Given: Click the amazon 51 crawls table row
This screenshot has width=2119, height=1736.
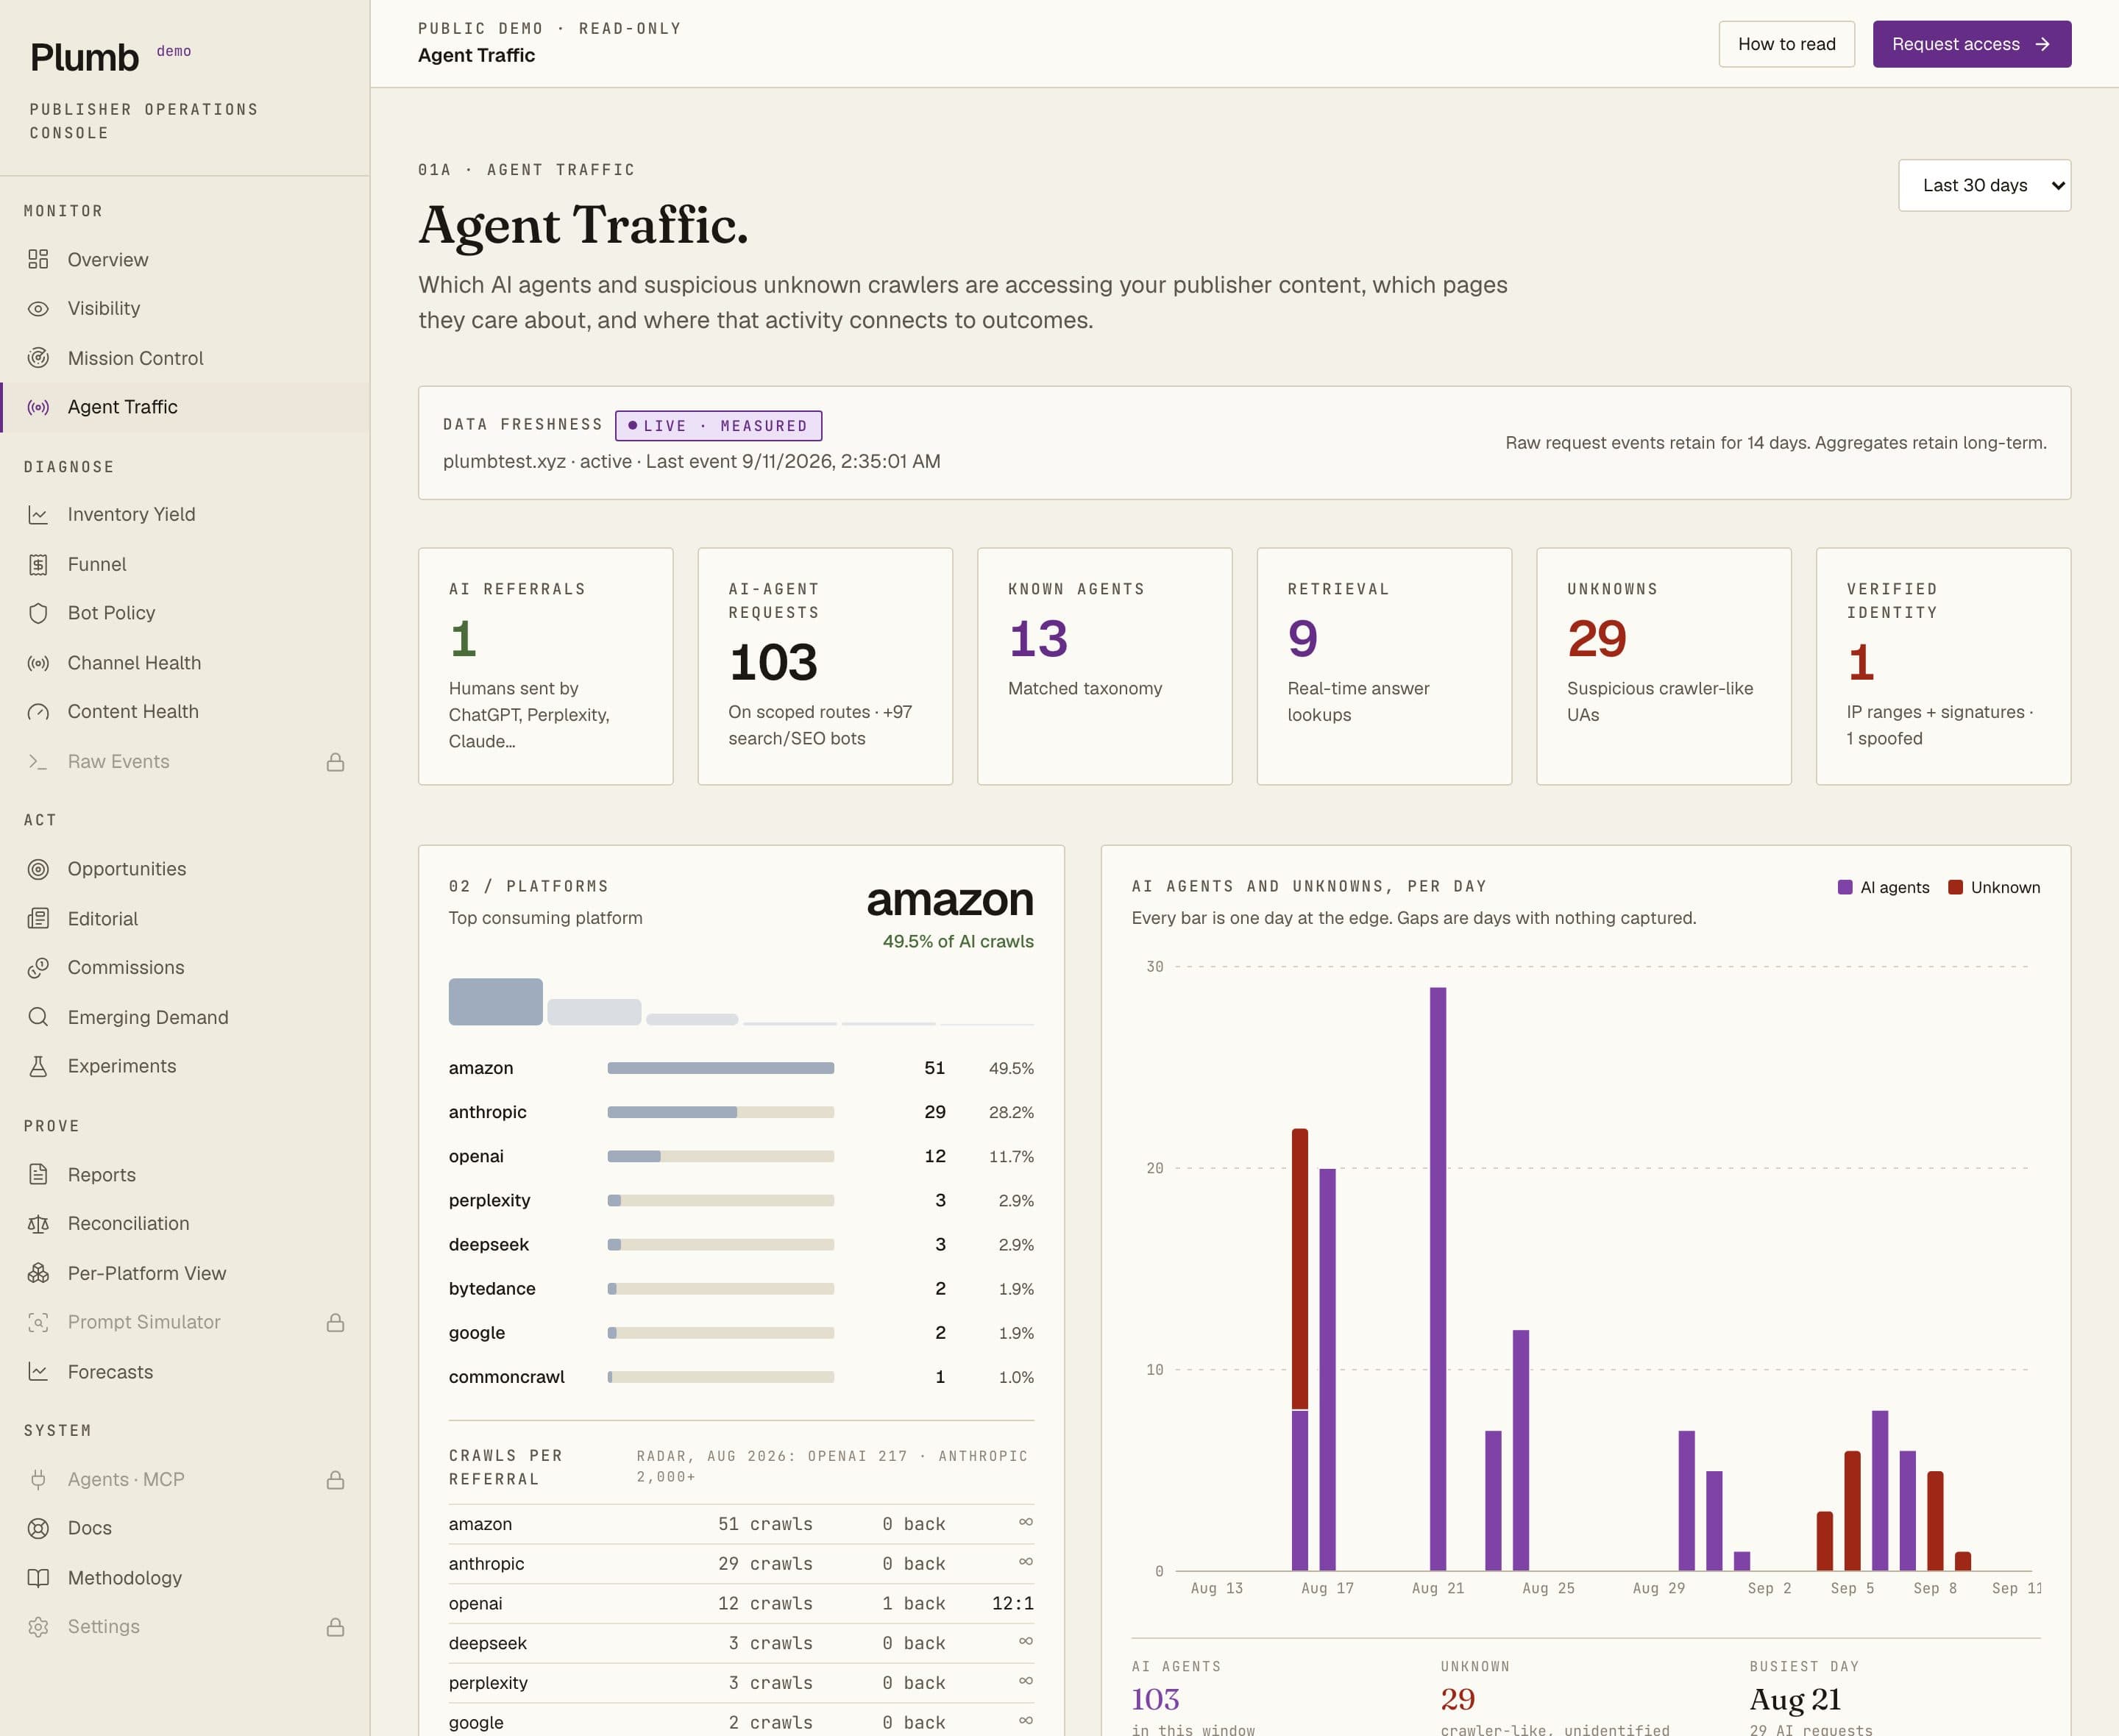Looking at the screenshot, I should [741, 1524].
